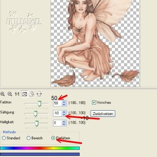Click the blue result color bar
The height and width of the screenshot is (157, 157).
coord(40,154)
